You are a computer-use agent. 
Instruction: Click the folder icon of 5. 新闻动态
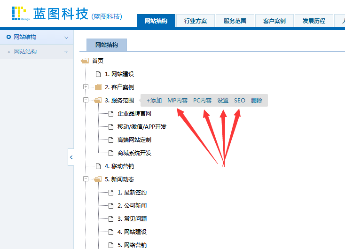point(98,179)
